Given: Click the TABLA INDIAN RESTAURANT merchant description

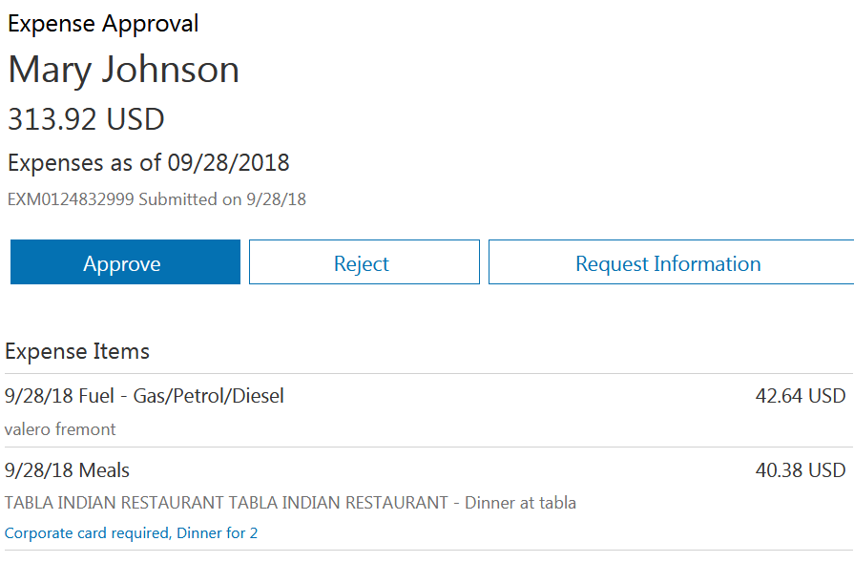Looking at the screenshot, I should pyautogui.click(x=226, y=503).
